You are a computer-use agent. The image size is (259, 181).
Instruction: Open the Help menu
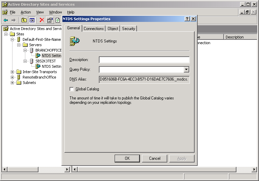[71, 12]
